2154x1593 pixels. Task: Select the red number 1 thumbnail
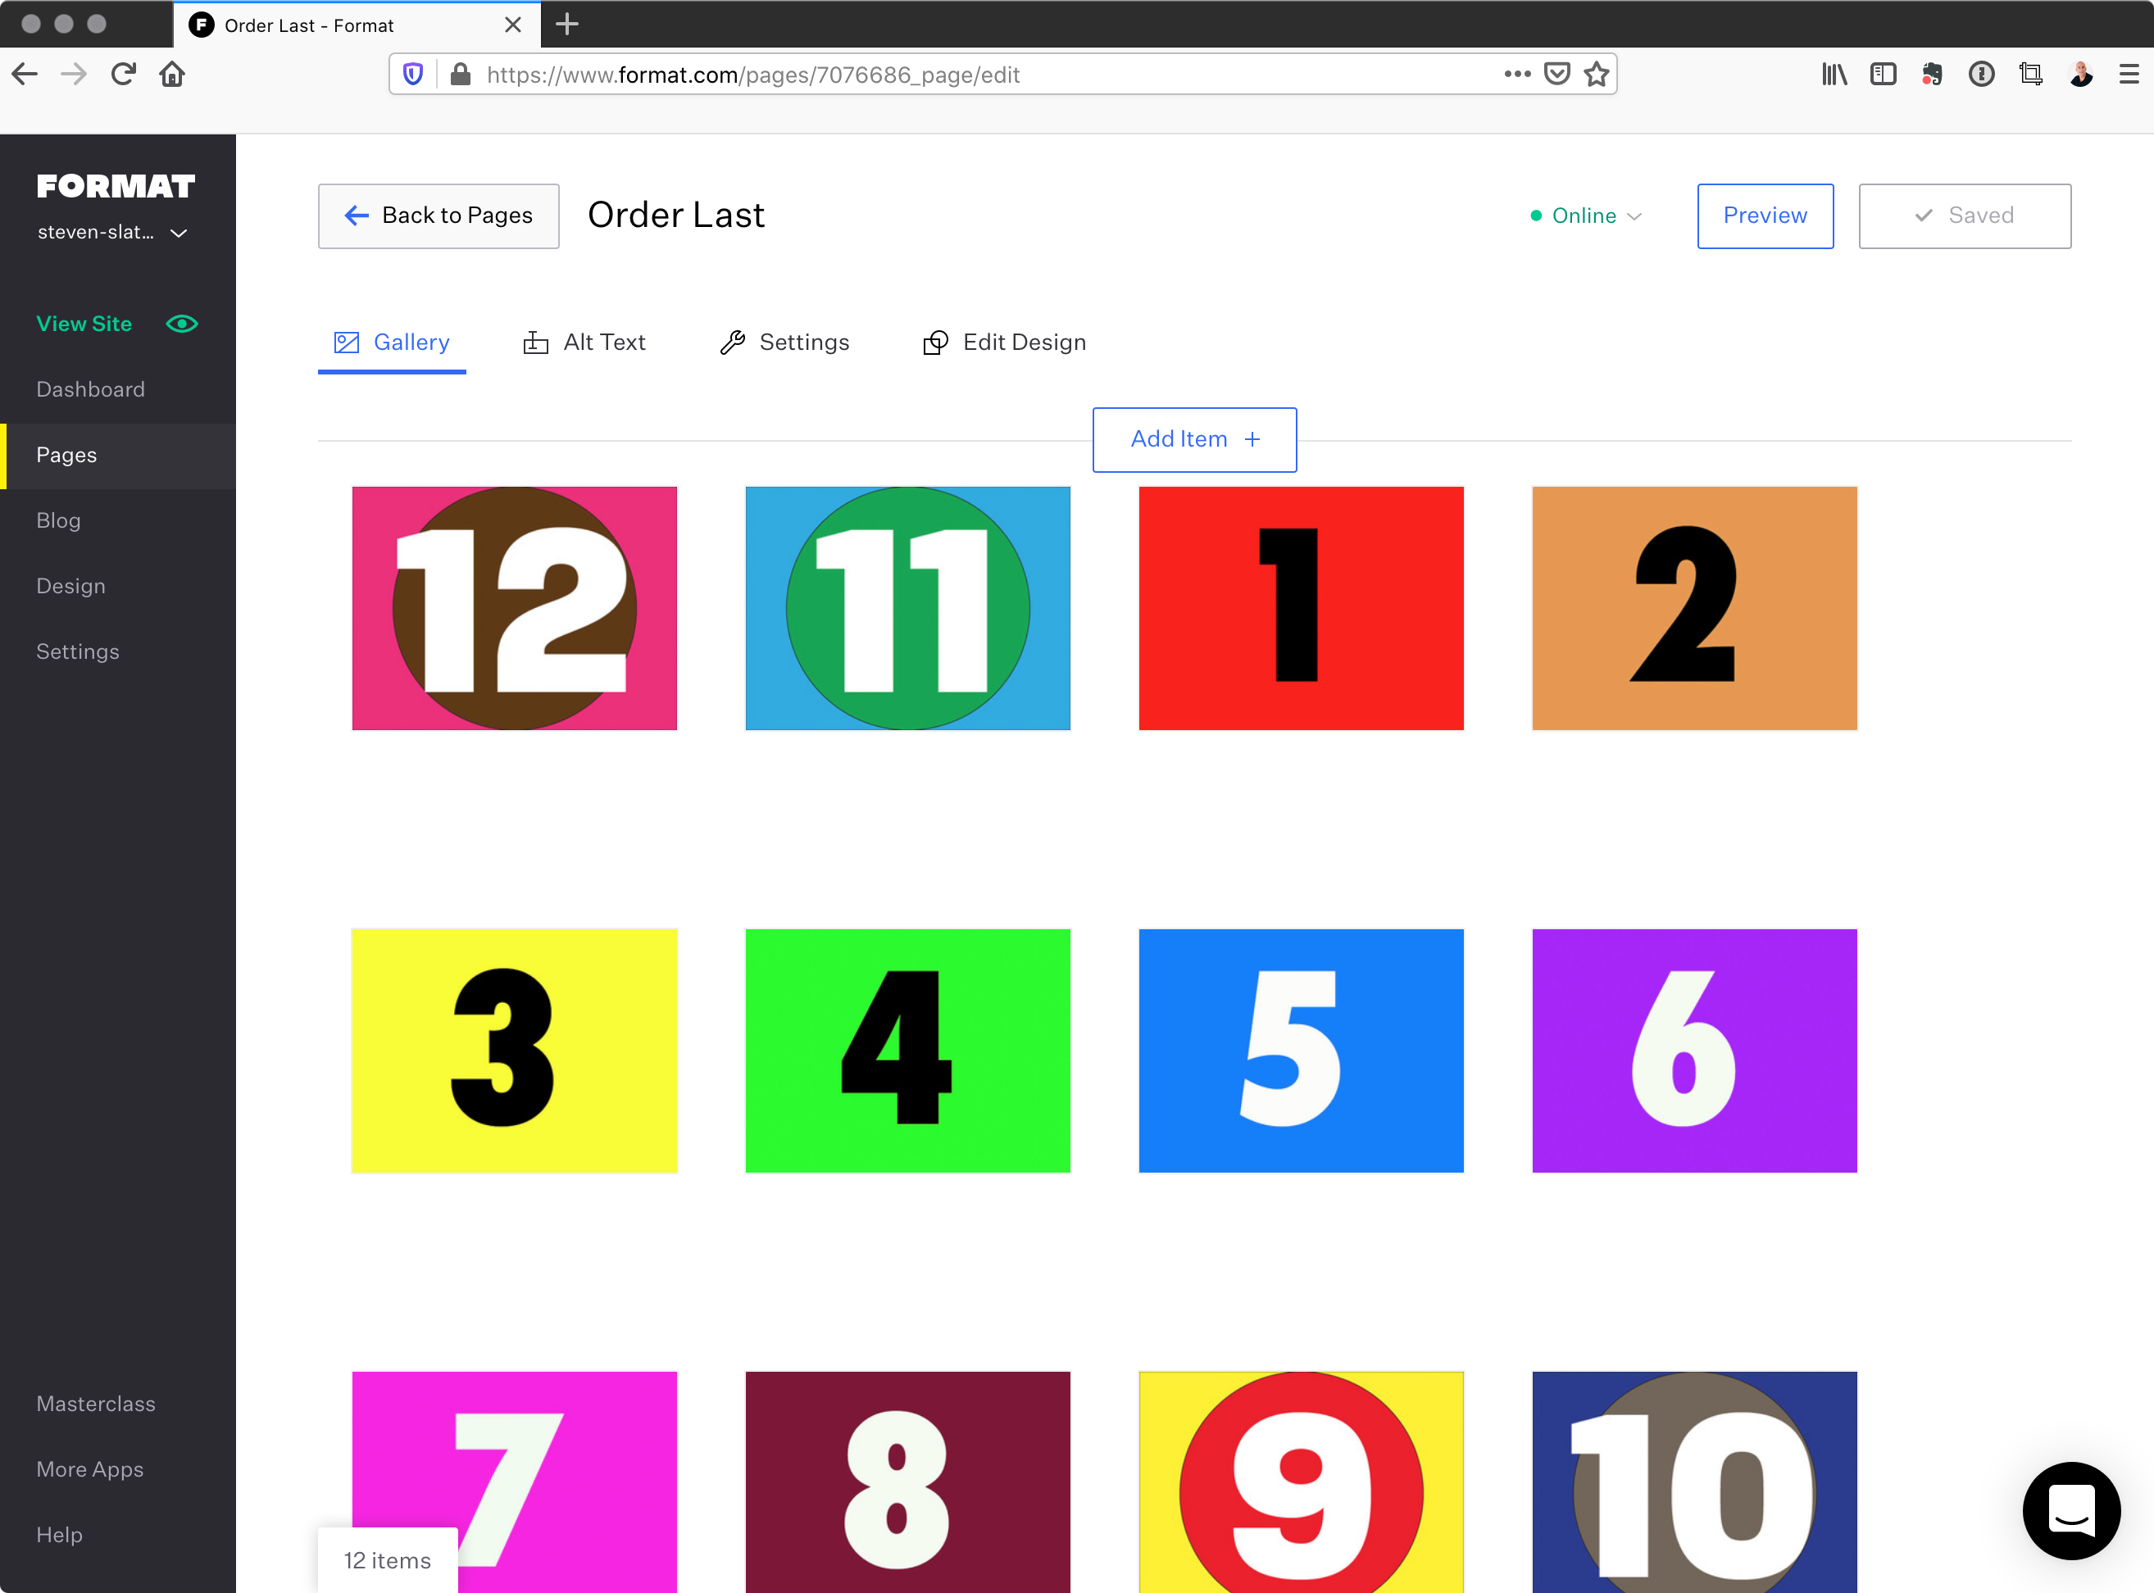[1302, 609]
